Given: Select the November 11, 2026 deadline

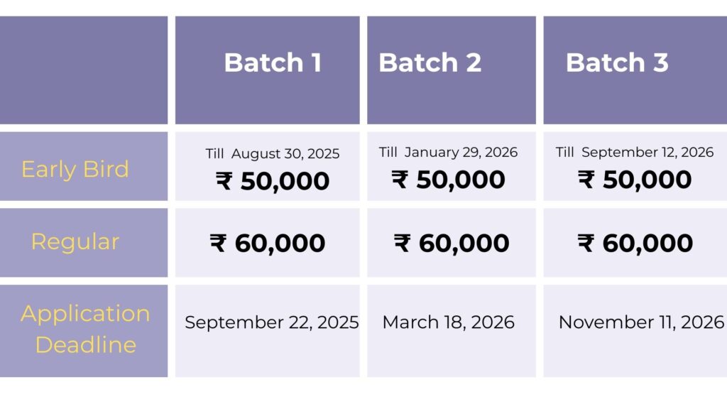Looking at the screenshot, I should coord(641,322).
